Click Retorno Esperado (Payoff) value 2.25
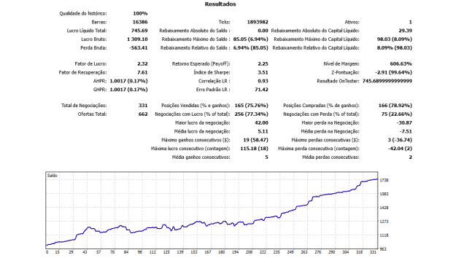 coord(263,64)
